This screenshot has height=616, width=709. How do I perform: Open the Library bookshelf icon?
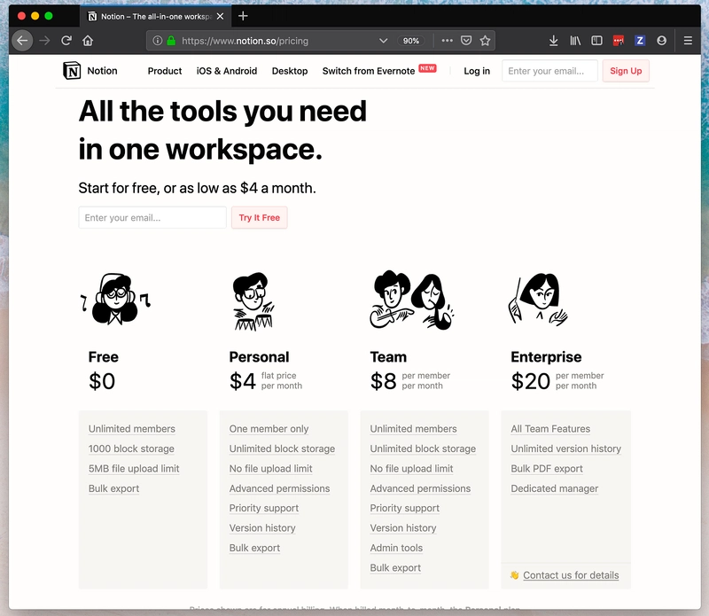(575, 41)
